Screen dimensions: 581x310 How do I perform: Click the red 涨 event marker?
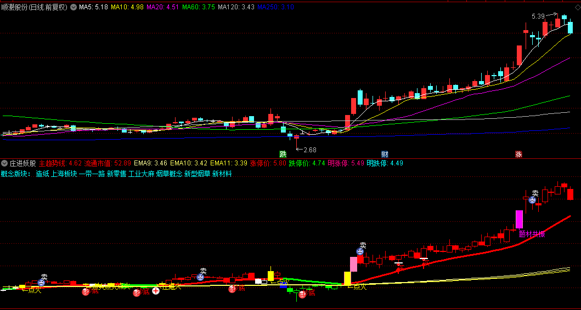click(519, 154)
